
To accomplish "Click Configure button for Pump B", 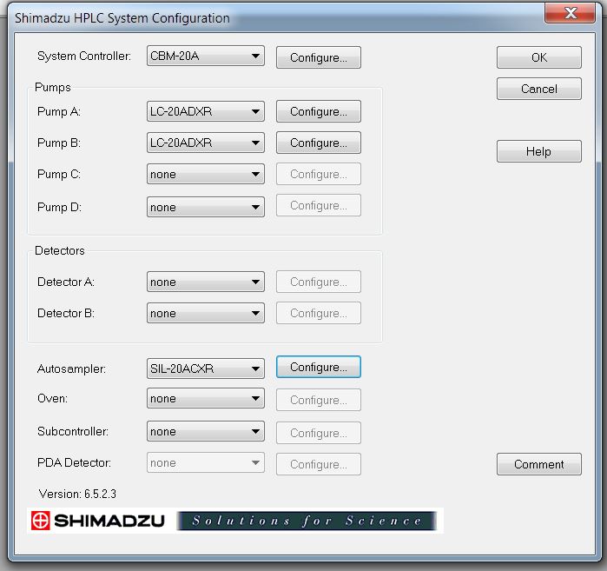I will [318, 143].
